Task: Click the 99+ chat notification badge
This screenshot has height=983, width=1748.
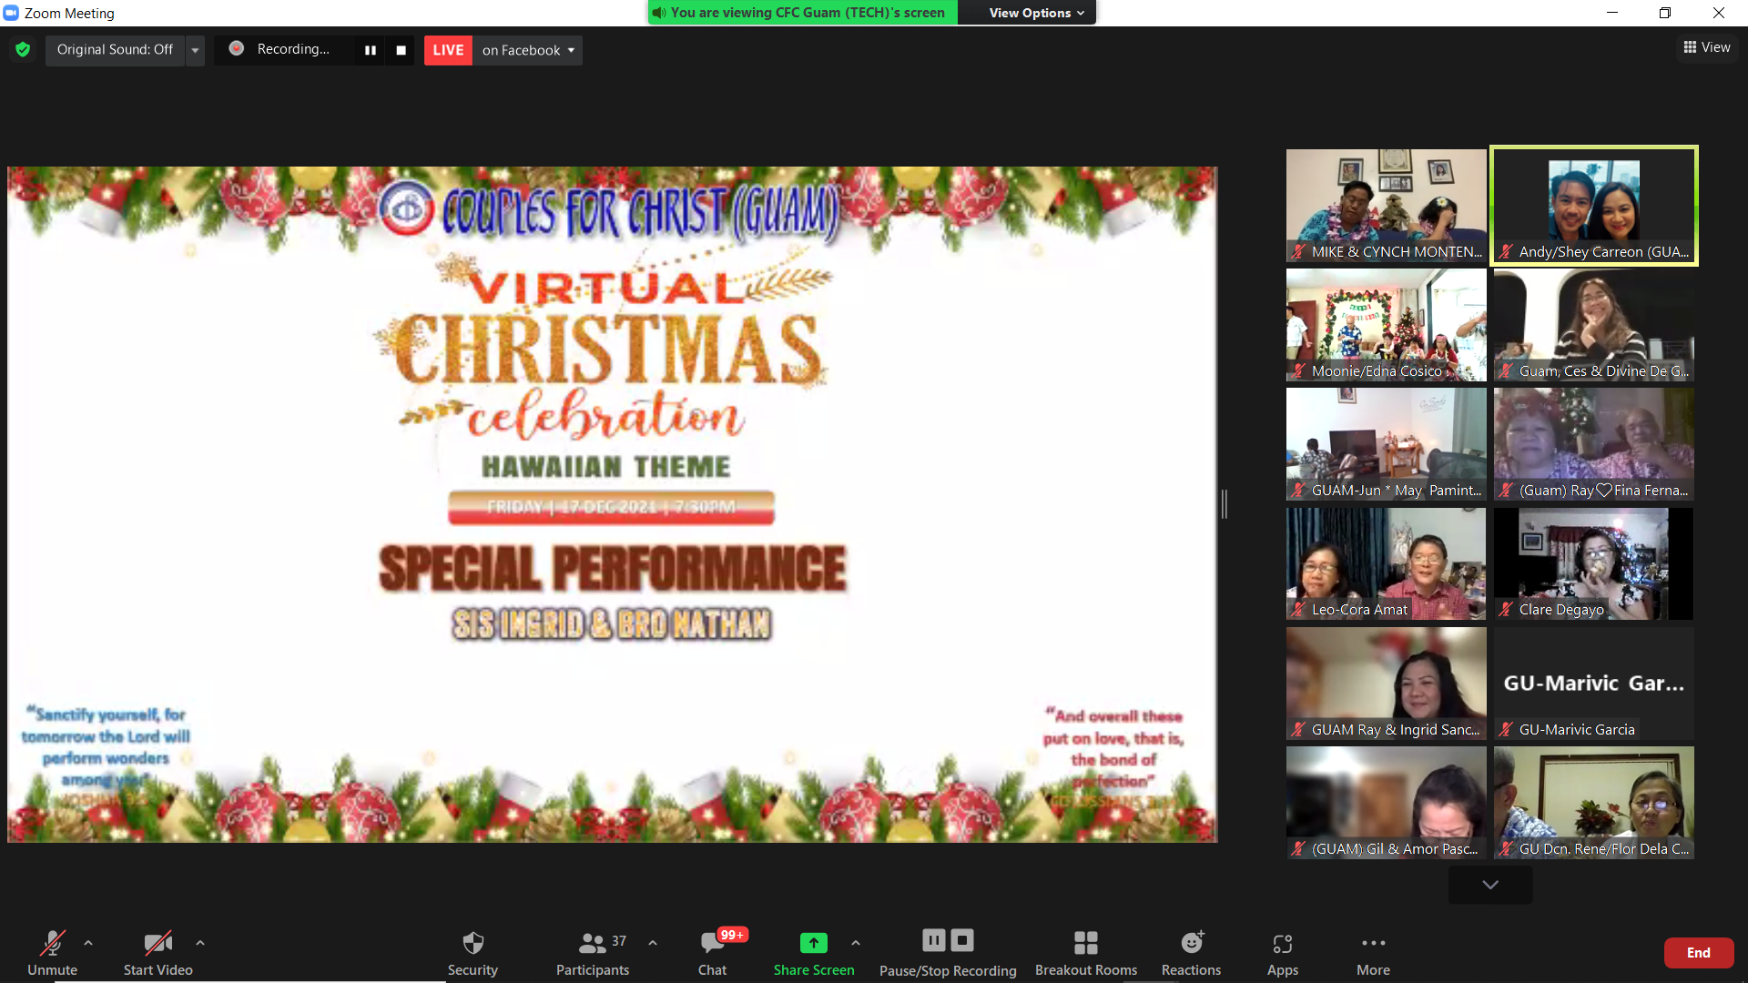Action: (x=732, y=935)
